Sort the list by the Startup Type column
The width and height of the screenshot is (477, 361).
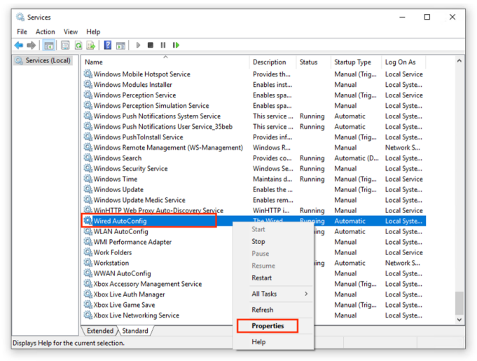[353, 62]
